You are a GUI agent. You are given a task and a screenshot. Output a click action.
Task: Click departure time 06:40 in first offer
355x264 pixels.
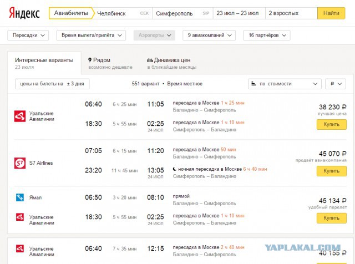click(93, 104)
